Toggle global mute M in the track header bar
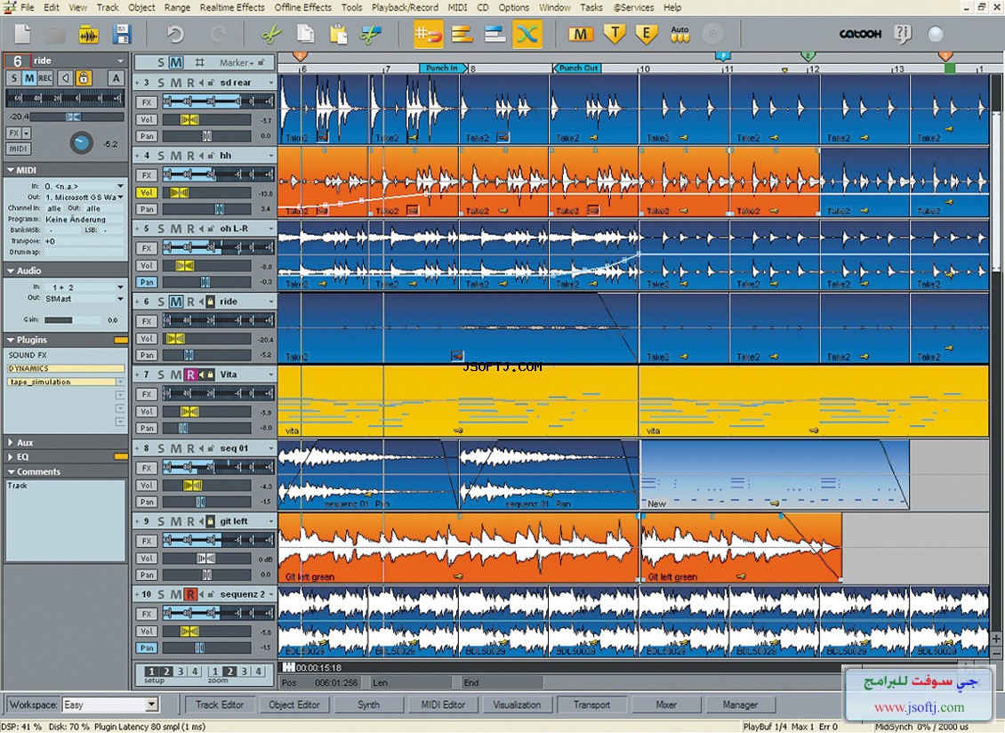Viewport: 1005px width, 733px height. coord(175,63)
